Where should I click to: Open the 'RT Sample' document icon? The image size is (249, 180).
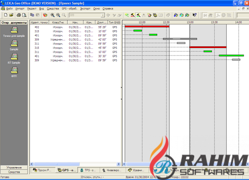click(14, 57)
